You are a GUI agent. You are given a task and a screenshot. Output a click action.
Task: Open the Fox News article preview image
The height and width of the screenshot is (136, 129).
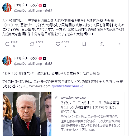point(27,114)
